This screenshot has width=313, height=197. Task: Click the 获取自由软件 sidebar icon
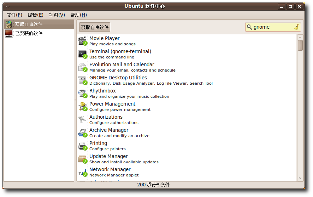(9, 24)
